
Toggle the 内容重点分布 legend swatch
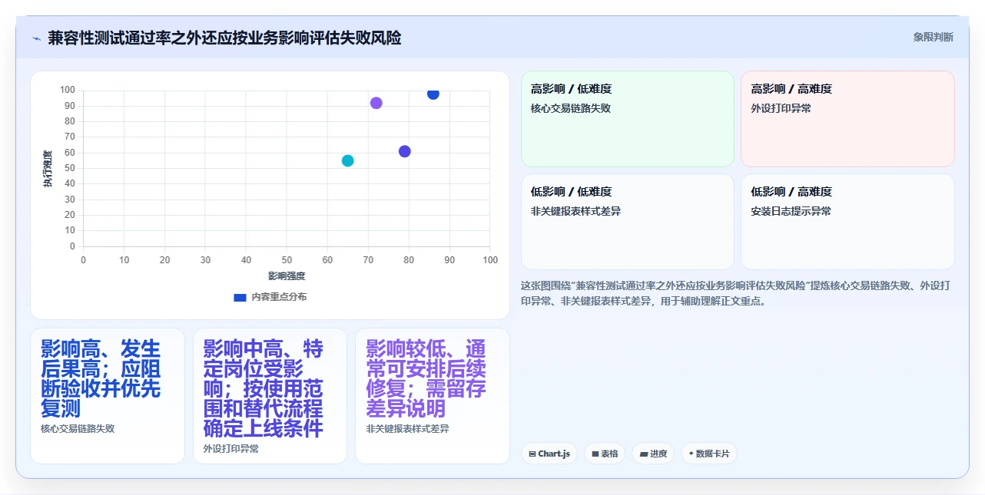(240, 297)
